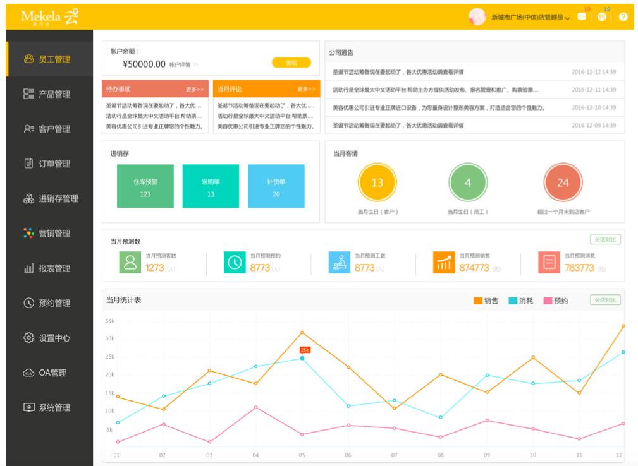Click the red 当月预测消耗 list icon
This screenshot has width=638, height=466.
(549, 263)
